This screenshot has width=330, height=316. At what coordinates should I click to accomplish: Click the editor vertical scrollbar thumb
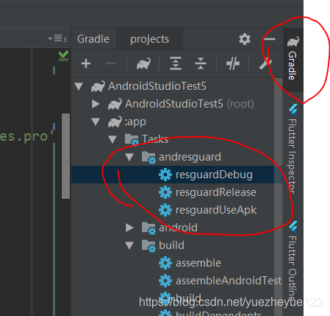(x=65, y=156)
